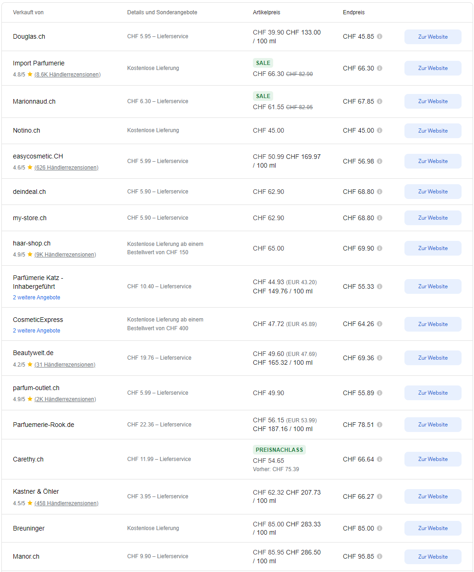Visit website for Marionnaud.ch offer
This screenshot has height=572, width=474.
(x=433, y=101)
